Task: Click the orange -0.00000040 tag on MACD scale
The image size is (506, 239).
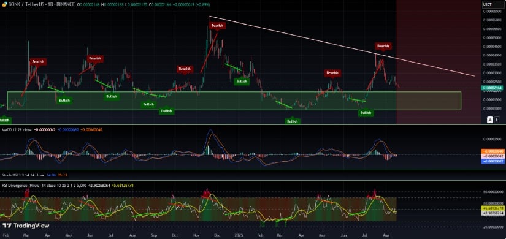Action: pos(493,151)
